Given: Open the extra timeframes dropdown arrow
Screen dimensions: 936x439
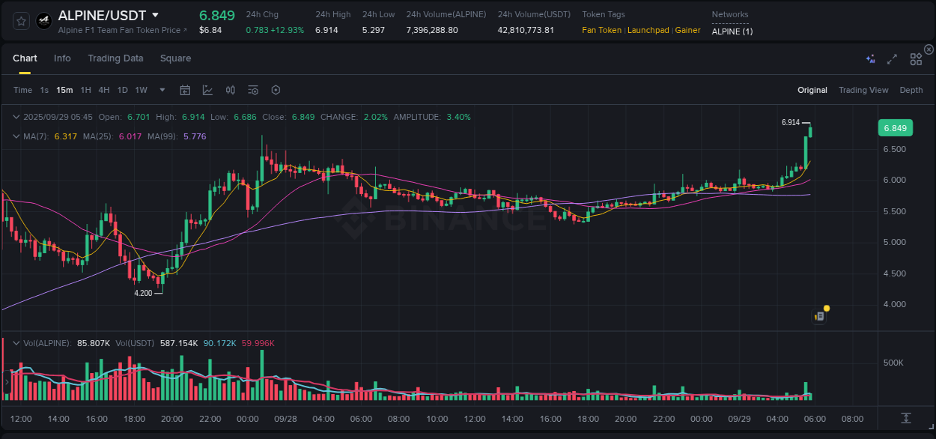Looking at the screenshot, I should [161, 89].
